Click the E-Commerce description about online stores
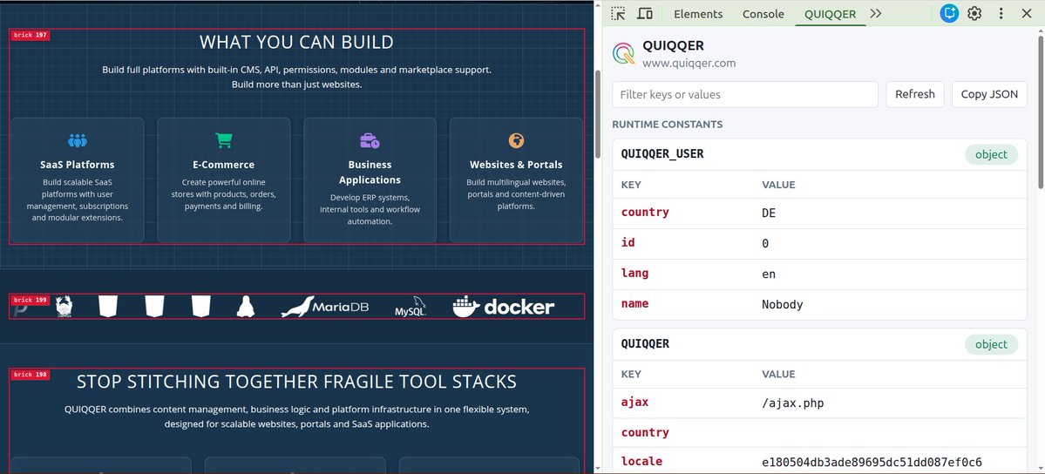Screen dimensions: 1045x474 pos(223,194)
